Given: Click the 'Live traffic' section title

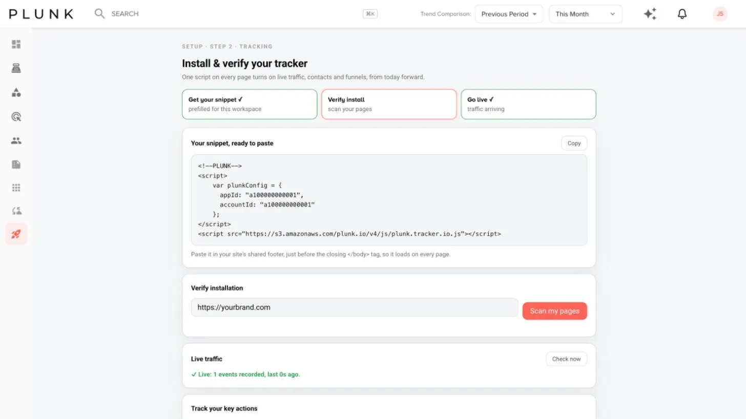Looking at the screenshot, I should click(x=206, y=359).
